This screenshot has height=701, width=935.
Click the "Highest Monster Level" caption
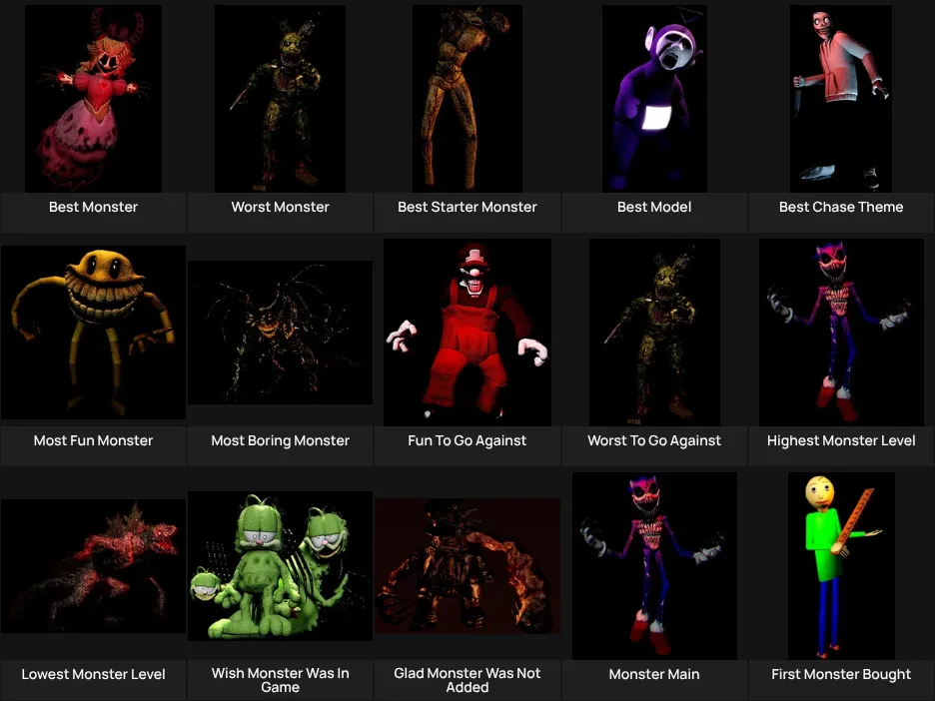point(841,440)
